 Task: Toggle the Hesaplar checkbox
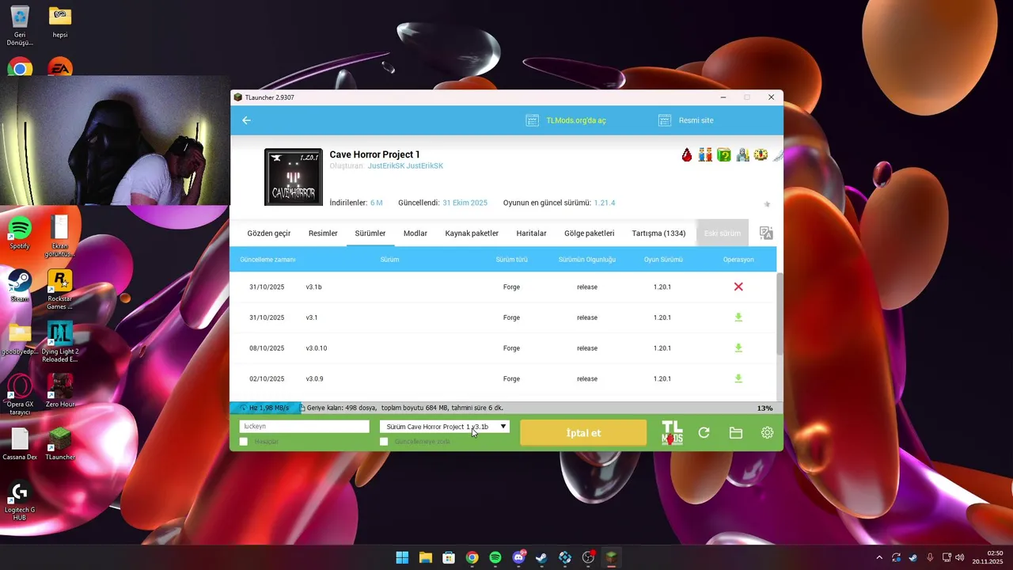coord(244,442)
